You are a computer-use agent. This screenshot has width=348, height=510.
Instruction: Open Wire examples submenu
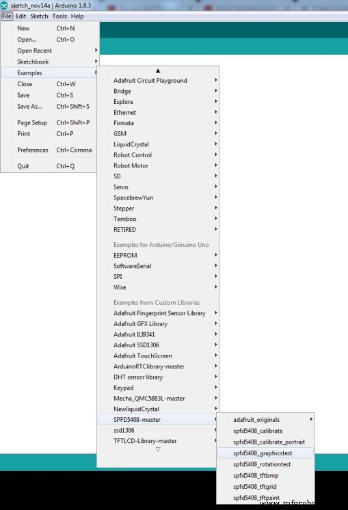click(158, 288)
